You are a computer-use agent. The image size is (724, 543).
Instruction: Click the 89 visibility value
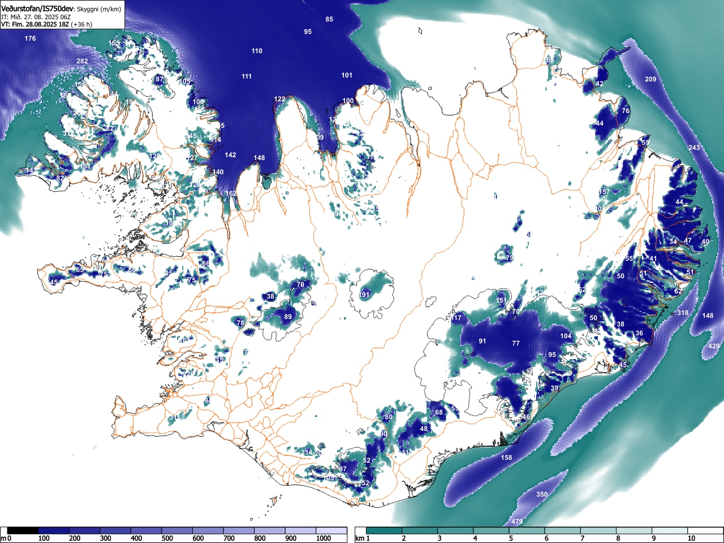pos(288,317)
